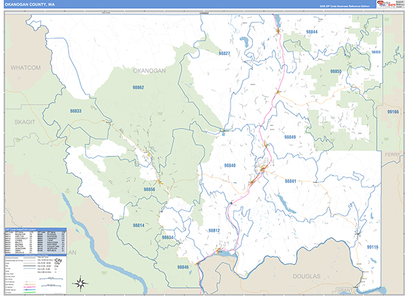Click ZIP code 98855 label

336,71
